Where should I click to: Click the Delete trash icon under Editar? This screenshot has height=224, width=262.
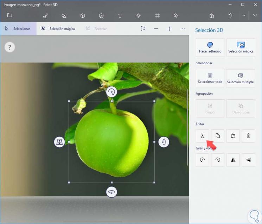point(248,136)
